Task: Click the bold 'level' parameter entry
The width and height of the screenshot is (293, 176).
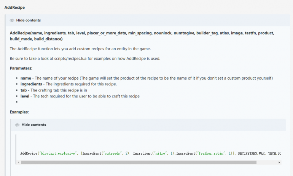Action: 25,96
